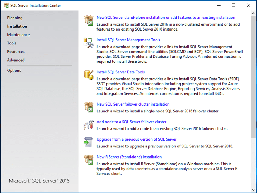Click the Install SQL Server Data Tools icon
This screenshot has width=257, height=193.
[x=88, y=75]
